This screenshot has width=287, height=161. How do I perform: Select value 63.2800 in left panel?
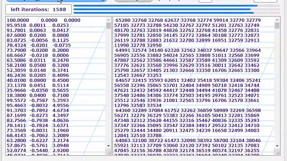coord(16,140)
